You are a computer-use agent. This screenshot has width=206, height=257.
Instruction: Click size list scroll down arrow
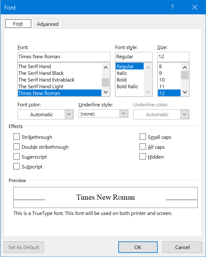tap(185, 92)
